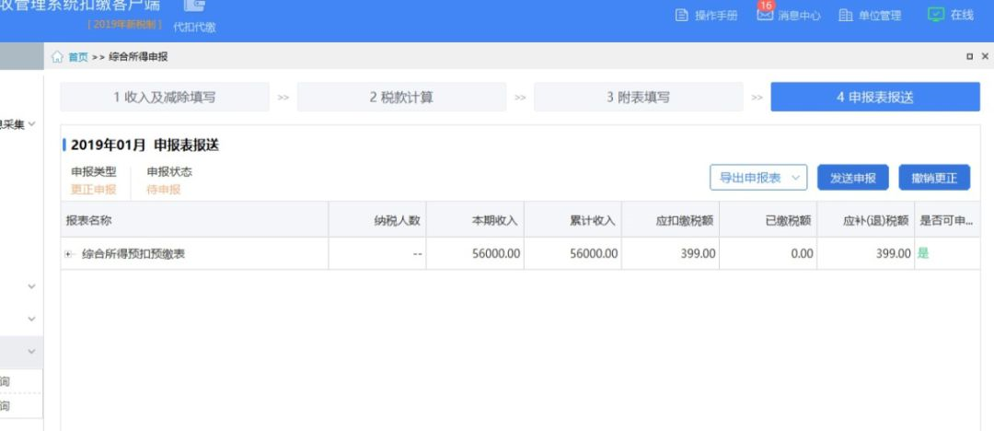Collapse the highlighted sidebar section chevron
Screen dimensions: 994x431
(x=32, y=352)
